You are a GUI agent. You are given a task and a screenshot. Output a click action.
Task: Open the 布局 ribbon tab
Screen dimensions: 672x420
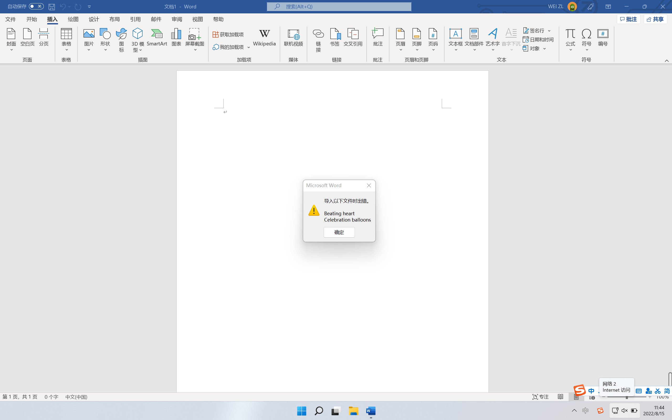114,19
